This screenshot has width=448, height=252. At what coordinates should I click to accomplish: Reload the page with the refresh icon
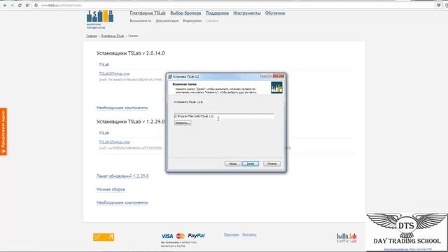pyautogui.click(x=20, y=5)
